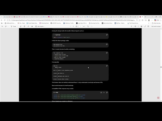This screenshot has width=162, height=121.
Task: Click the red Acrobat floating icon
Action: tap(158, 98)
